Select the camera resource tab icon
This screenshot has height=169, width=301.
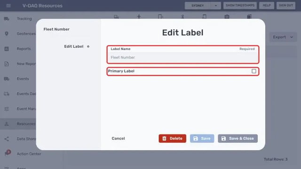coord(227,17)
